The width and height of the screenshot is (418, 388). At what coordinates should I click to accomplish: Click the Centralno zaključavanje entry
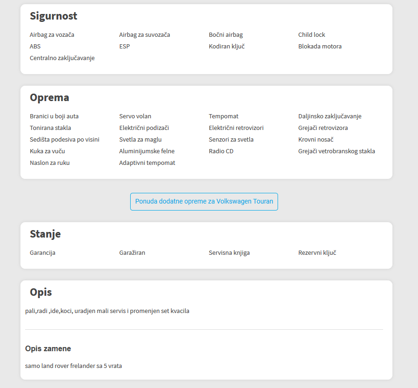point(62,58)
